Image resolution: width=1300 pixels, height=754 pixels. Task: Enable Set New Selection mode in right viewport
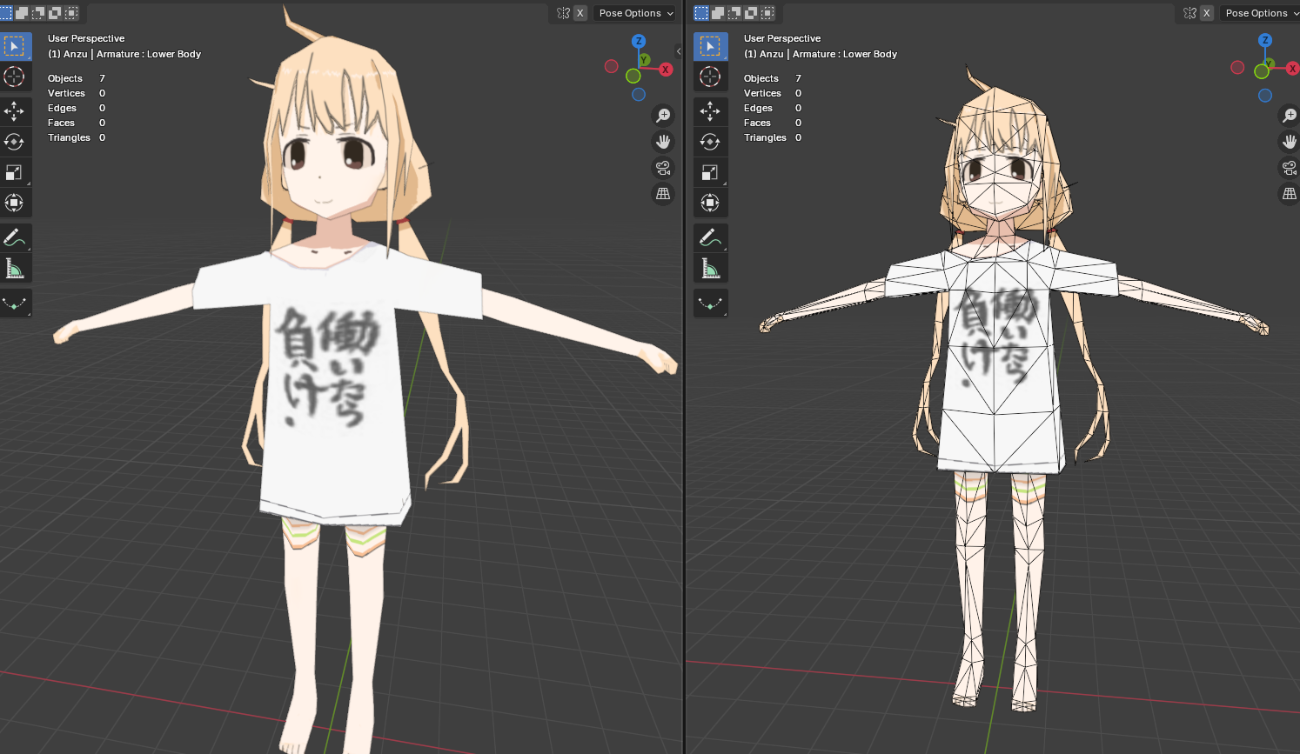point(701,13)
